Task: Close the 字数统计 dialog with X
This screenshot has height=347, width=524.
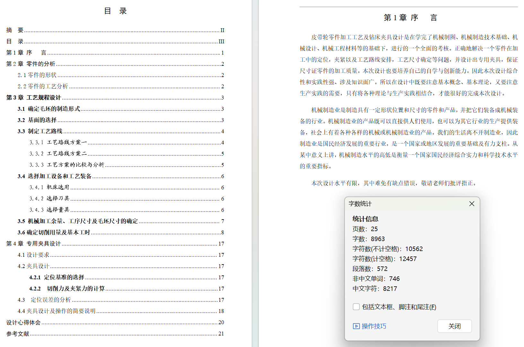Action: 471,204
